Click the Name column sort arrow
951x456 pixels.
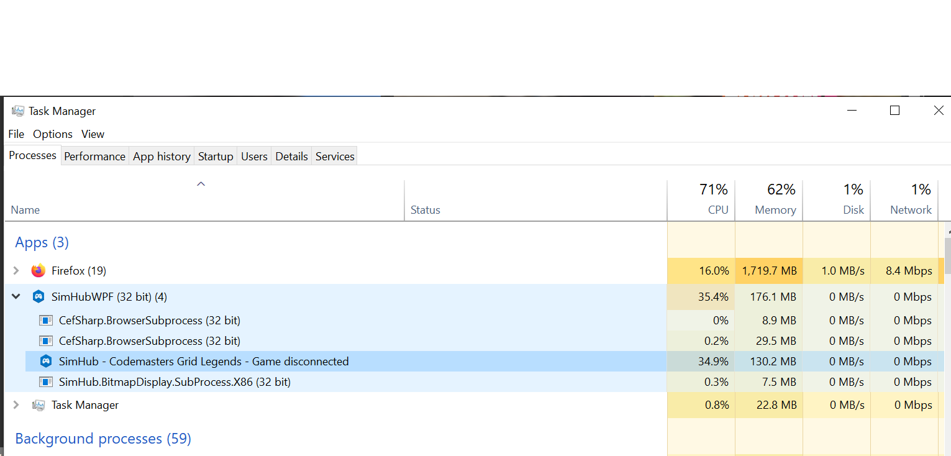click(x=200, y=184)
